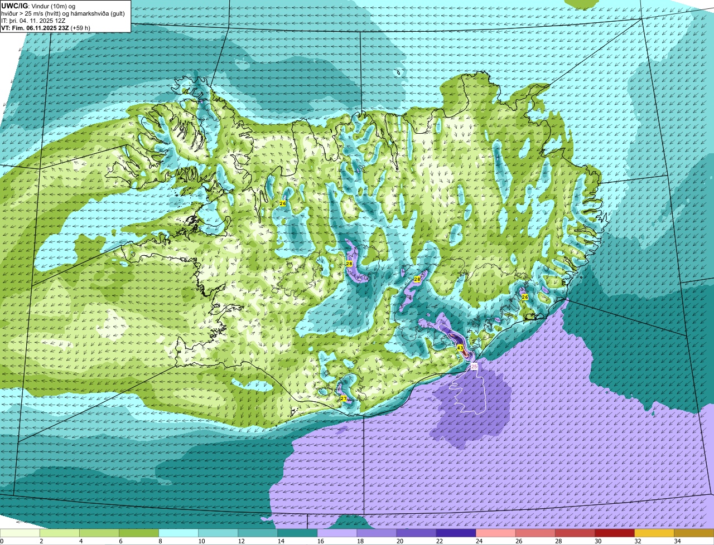Select the 14–16 m/s dark teal swatch
The width and height of the screenshot is (714, 545).
pyautogui.click(x=297, y=533)
